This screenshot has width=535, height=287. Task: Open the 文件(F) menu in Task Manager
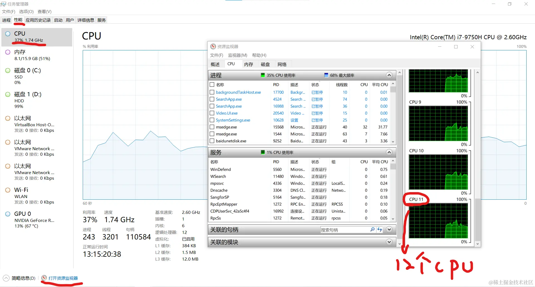tap(8, 11)
